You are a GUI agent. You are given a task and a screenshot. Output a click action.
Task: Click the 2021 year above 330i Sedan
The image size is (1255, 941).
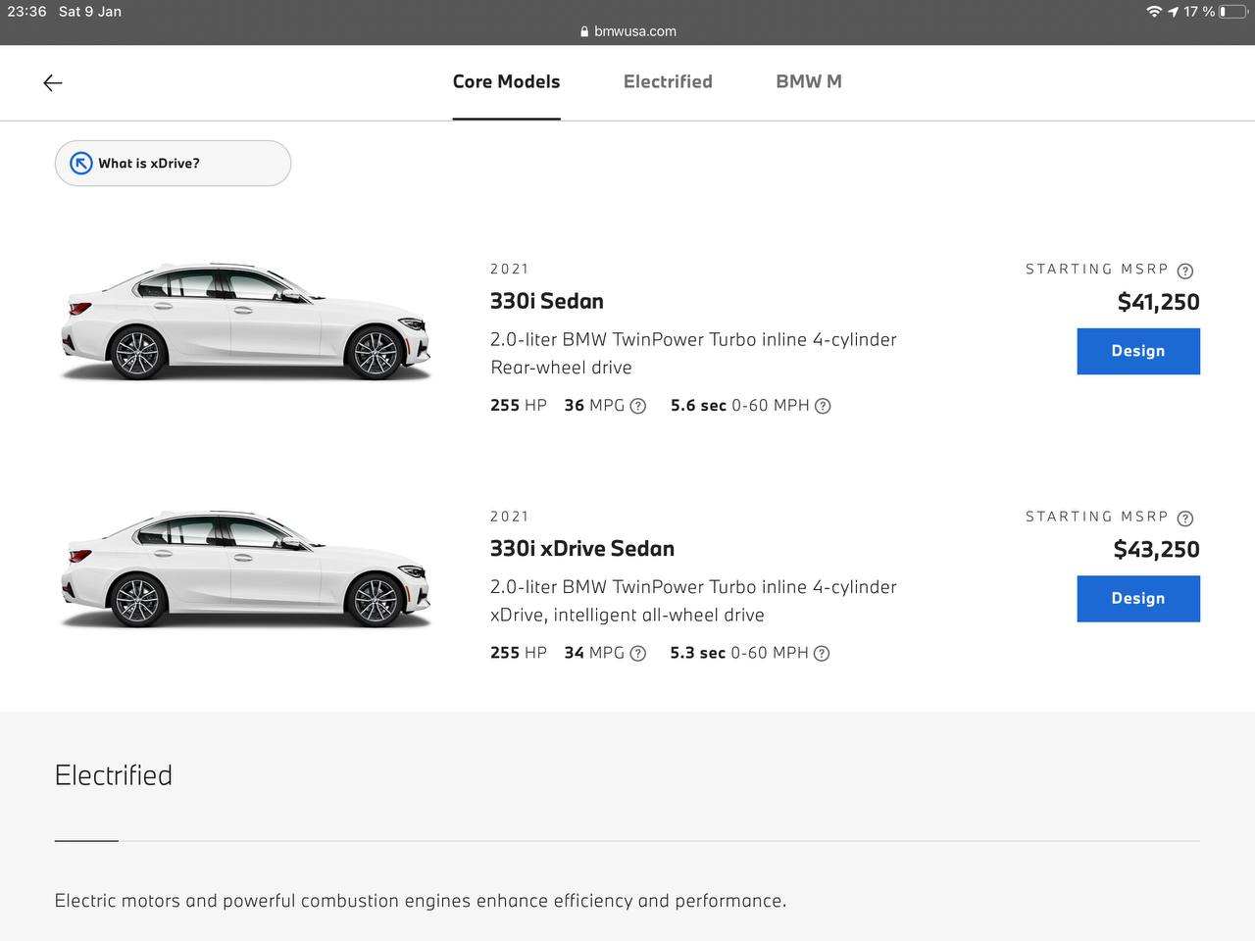point(510,270)
